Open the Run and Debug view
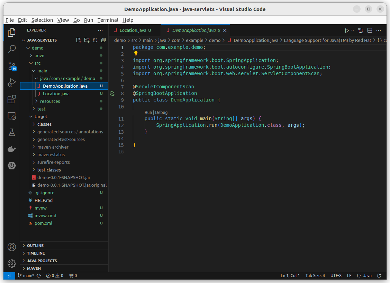This screenshot has height=283, width=390. [12, 82]
